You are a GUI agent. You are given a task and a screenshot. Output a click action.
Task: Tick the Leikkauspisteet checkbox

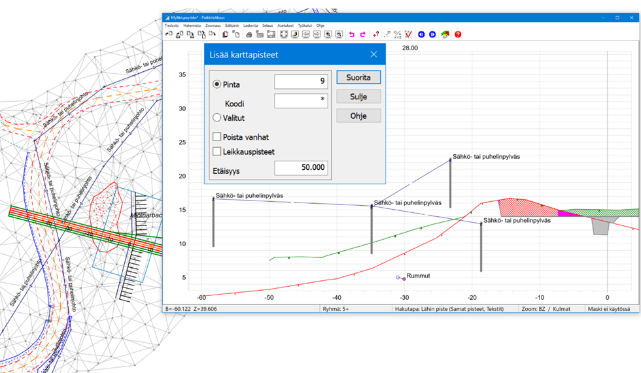217,152
